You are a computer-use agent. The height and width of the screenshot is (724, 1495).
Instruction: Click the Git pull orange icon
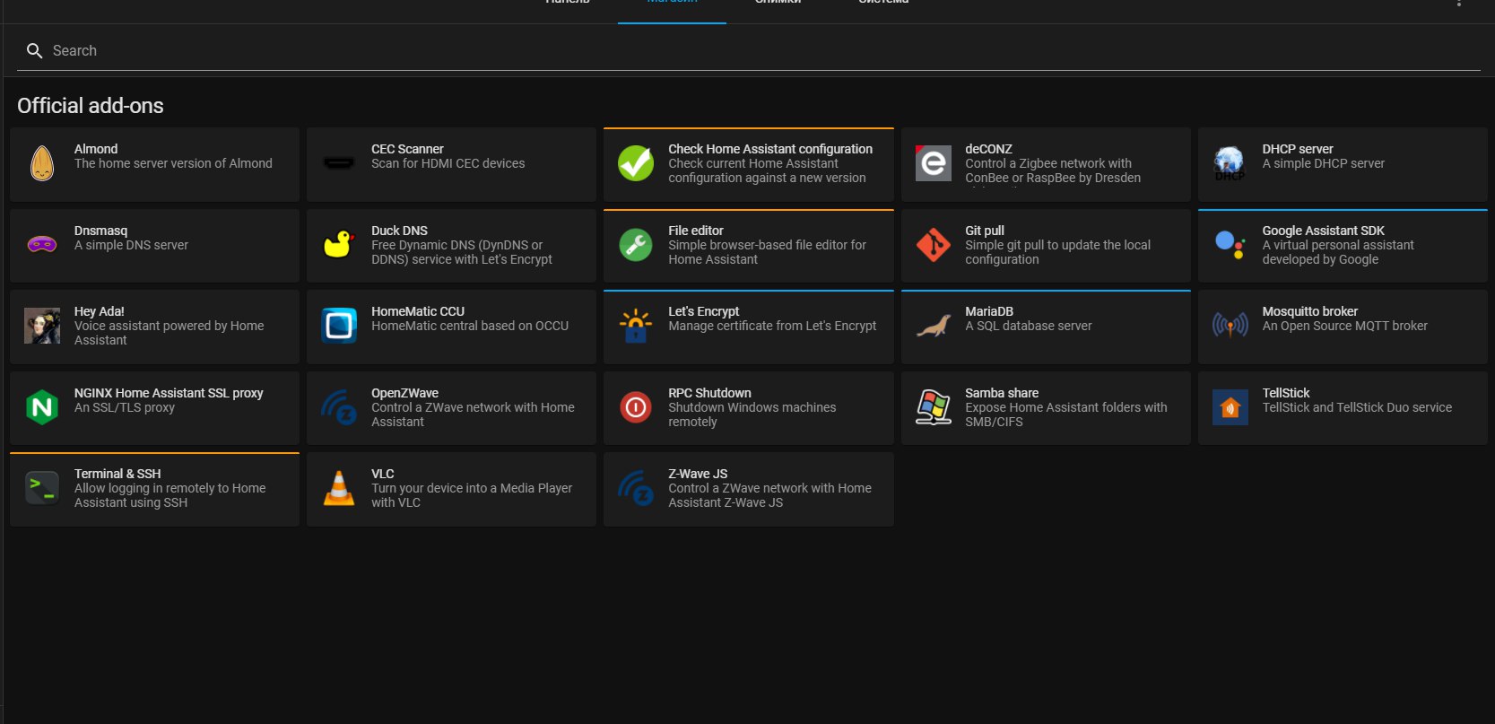click(933, 244)
